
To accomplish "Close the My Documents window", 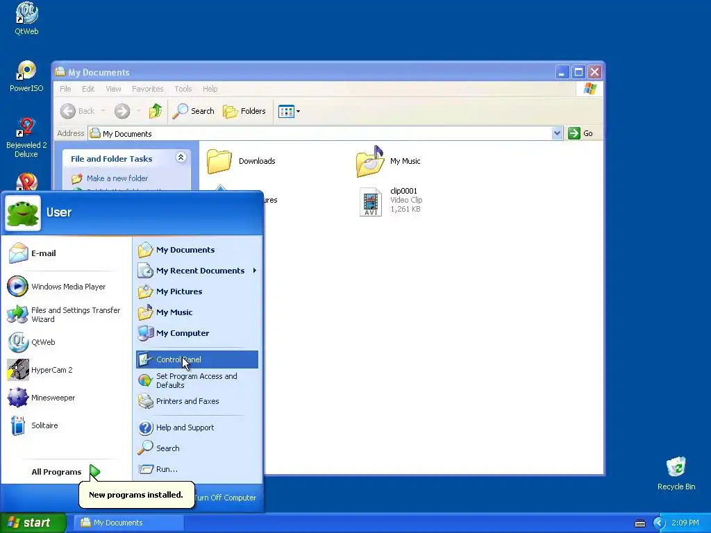I will pyautogui.click(x=595, y=72).
